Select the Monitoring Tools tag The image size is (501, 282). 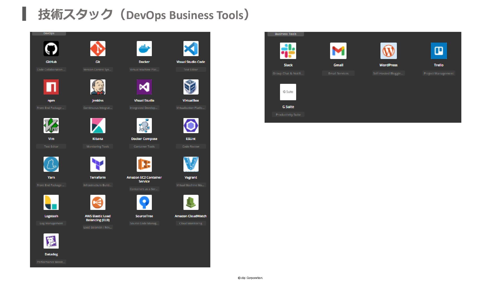point(98,146)
